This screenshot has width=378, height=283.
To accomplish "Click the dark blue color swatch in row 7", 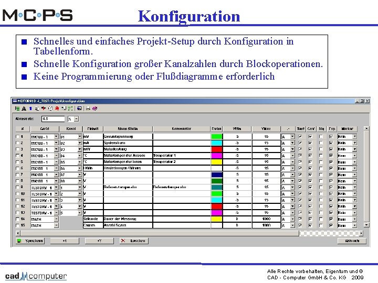I will [x=216, y=175].
